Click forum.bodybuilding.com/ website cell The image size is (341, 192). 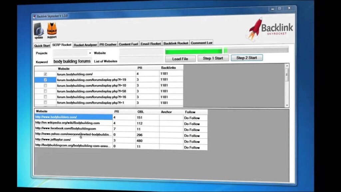point(96,74)
